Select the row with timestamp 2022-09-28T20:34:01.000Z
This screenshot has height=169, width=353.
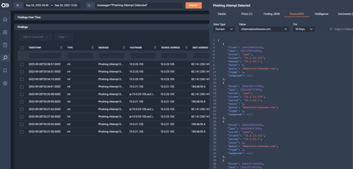22,87
